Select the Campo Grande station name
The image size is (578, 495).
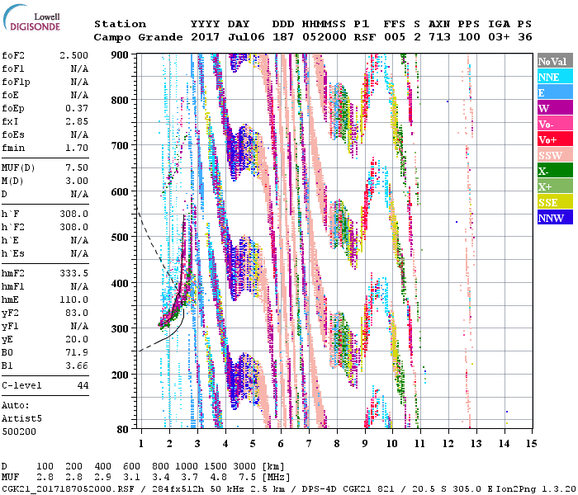coord(135,37)
